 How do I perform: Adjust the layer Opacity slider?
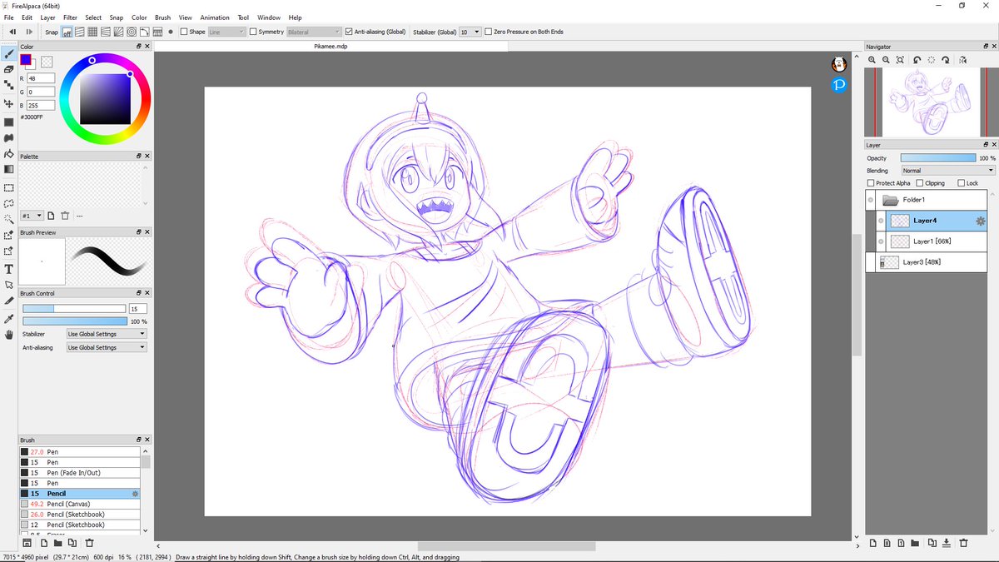(x=938, y=157)
